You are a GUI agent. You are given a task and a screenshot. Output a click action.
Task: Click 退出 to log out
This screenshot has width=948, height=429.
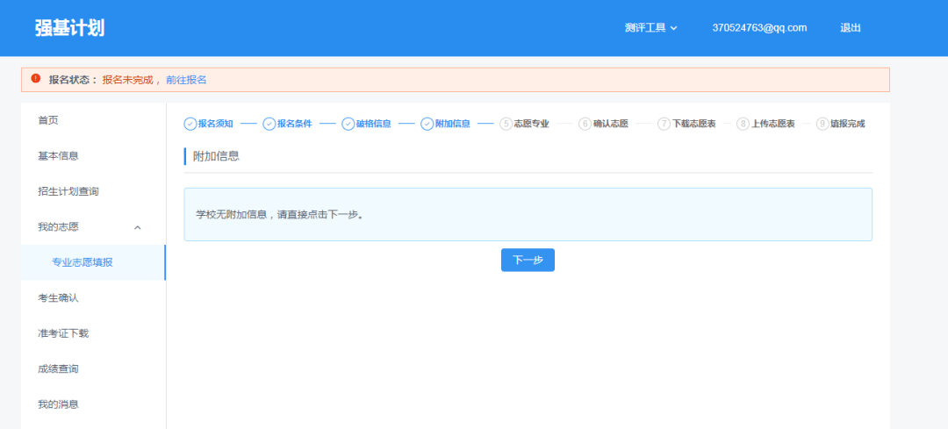pyautogui.click(x=851, y=28)
